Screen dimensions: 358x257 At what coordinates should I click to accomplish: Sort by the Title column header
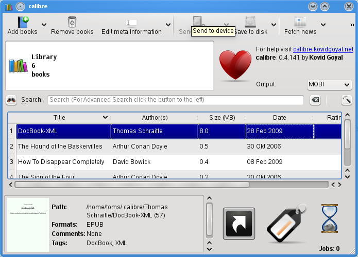59,118
